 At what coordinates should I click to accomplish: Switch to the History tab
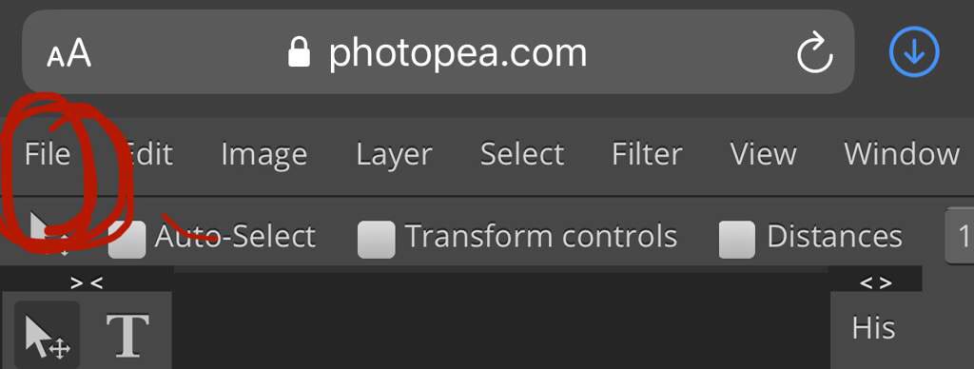tap(873, 328)
